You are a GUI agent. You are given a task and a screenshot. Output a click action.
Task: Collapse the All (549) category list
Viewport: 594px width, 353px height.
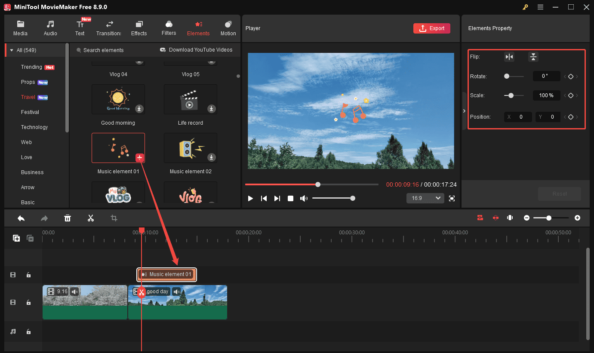[x=12, y=50]
